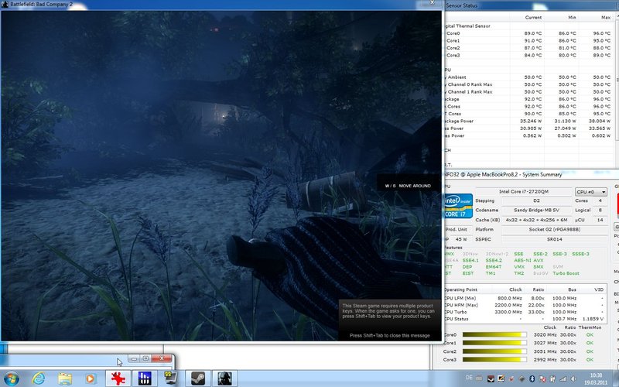This screenshot has height=387, width=619.
Task: Open the FPS monitor icon showing 99
Action: point(171,378)
